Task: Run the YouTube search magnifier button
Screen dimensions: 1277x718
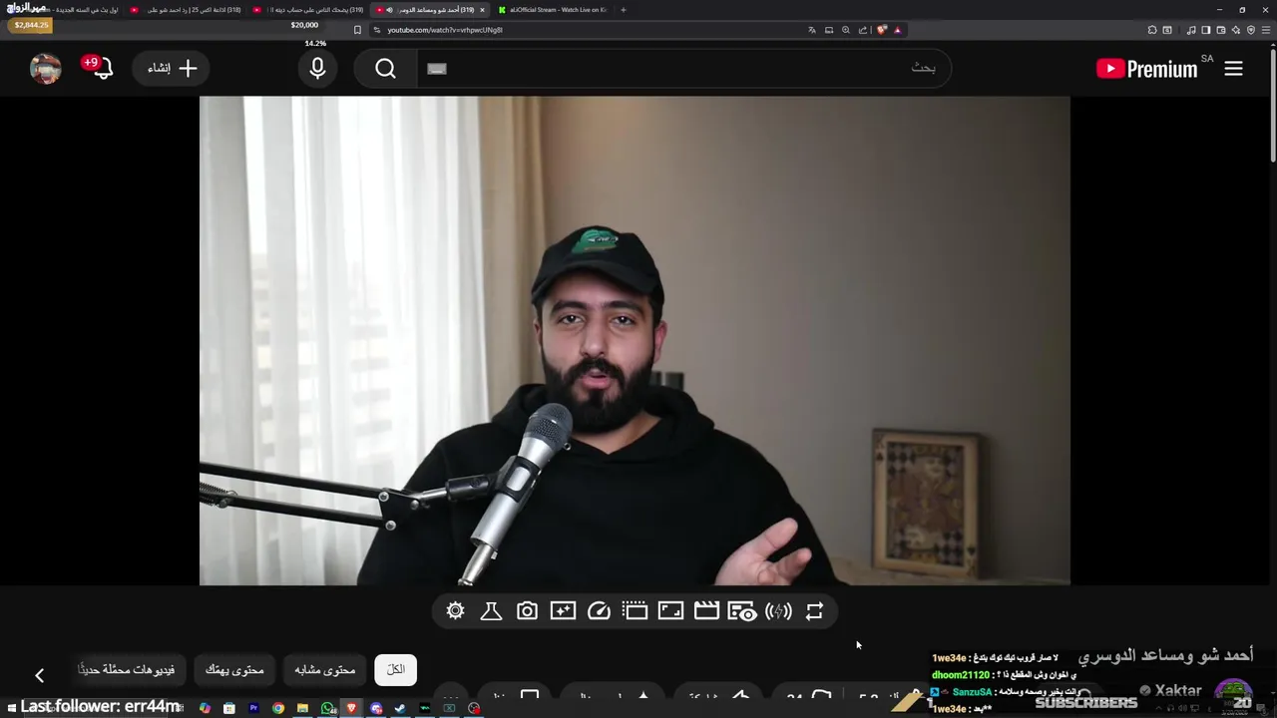Action: (x=386, y=69)
